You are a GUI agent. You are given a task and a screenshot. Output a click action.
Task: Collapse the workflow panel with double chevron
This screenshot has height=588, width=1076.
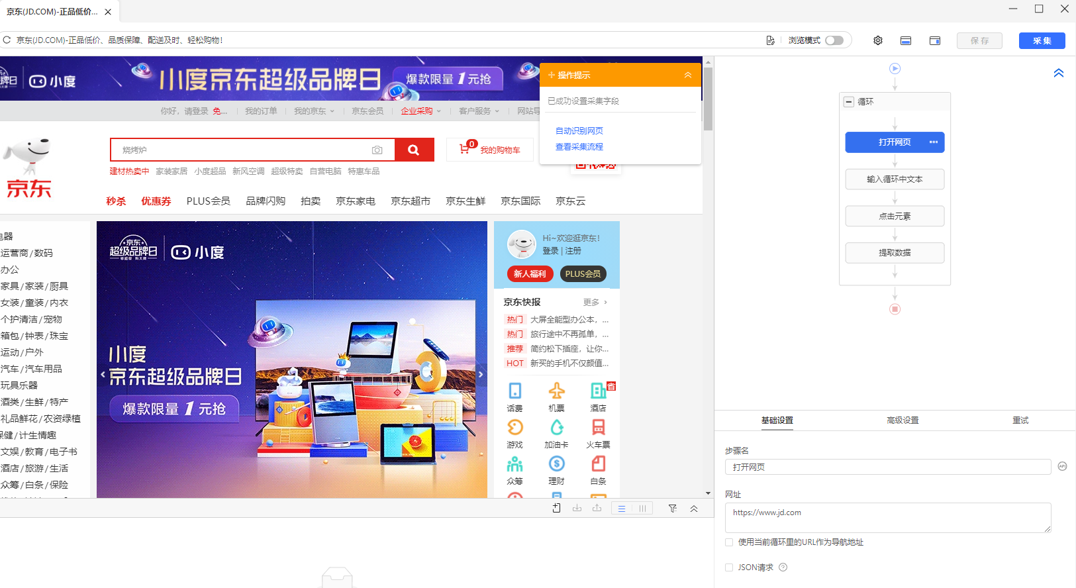[x=1059, y=73]
